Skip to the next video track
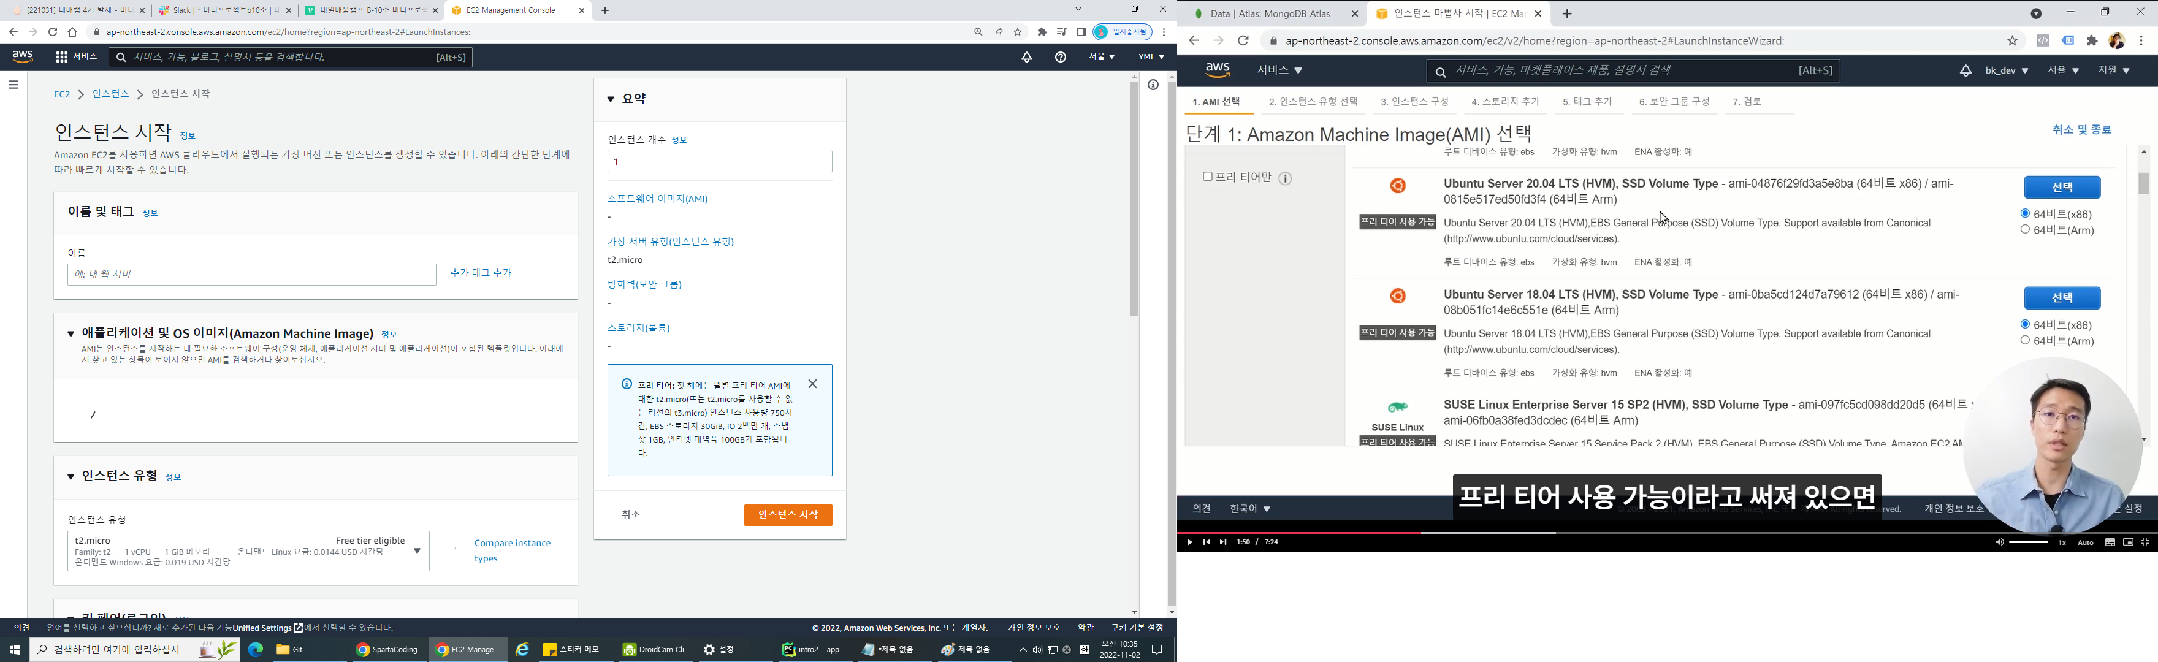This screenshot has width=2158, height=662. coord(1223,542)
